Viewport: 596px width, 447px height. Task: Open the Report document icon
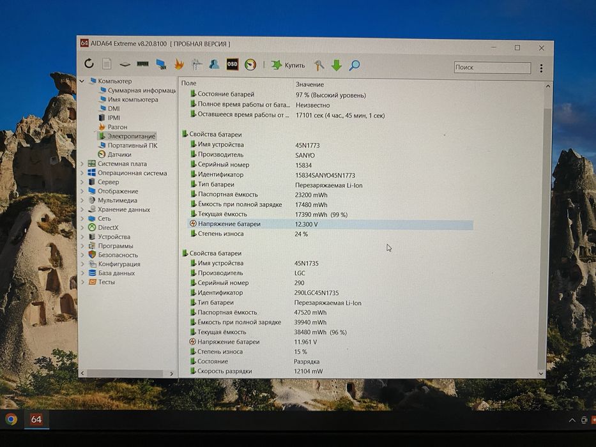click(107, 64)
